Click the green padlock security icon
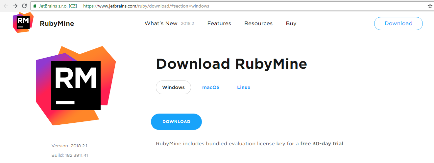The height and width of the screenshot is (163, 434). point(35,6)
